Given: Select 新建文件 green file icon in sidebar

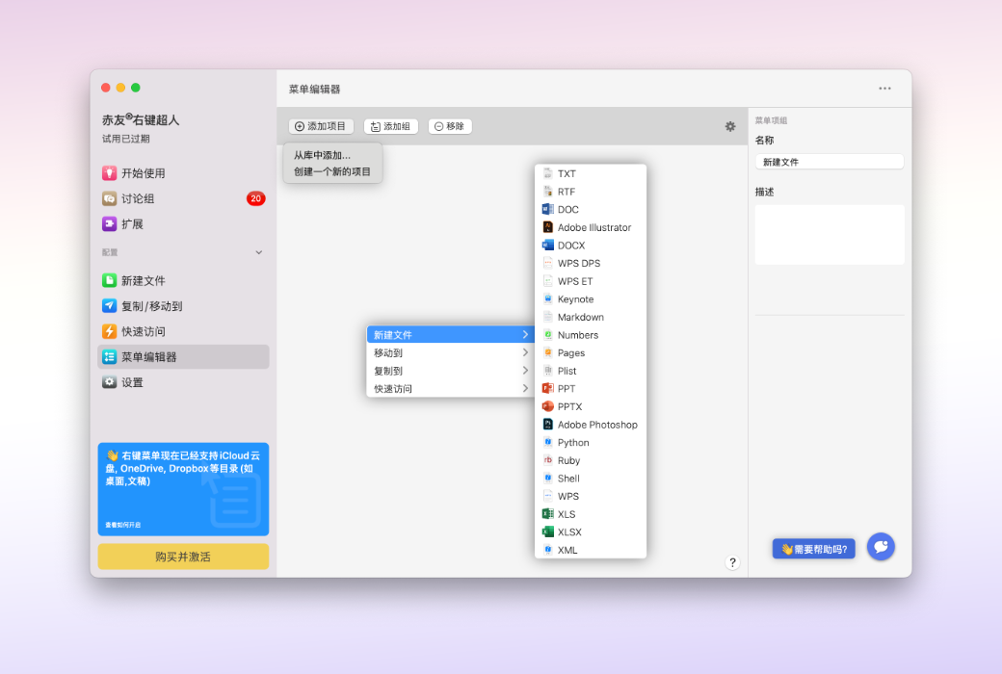Looking at the screenshot, I should pyautogui.click(x=109, y=280).
